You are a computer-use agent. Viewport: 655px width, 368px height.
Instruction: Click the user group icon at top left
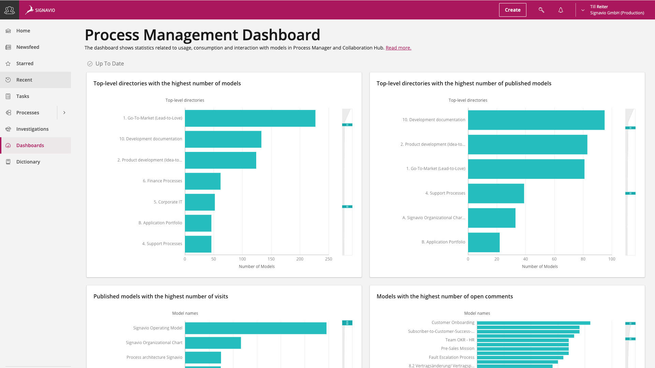tap(10, 10)
